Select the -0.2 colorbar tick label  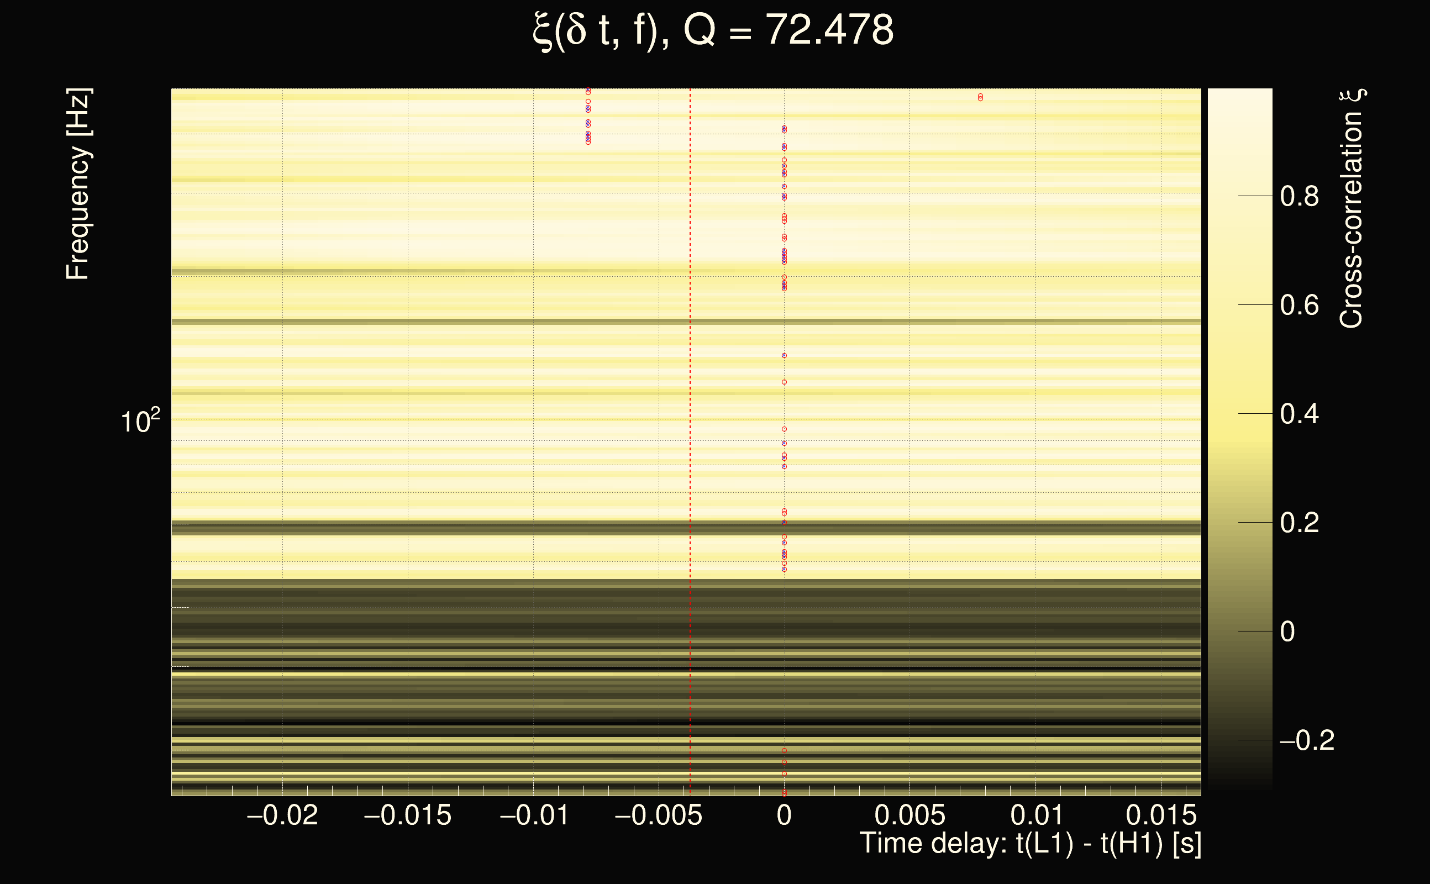[x=1306, y=741]
